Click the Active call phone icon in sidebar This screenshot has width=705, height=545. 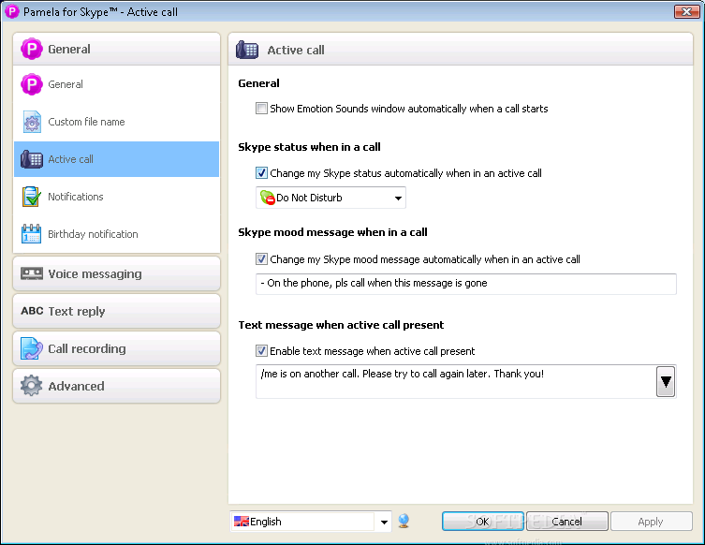point(32,159)
